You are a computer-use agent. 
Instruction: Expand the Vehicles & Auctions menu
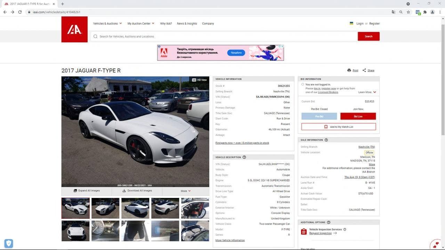coord(107,24)
